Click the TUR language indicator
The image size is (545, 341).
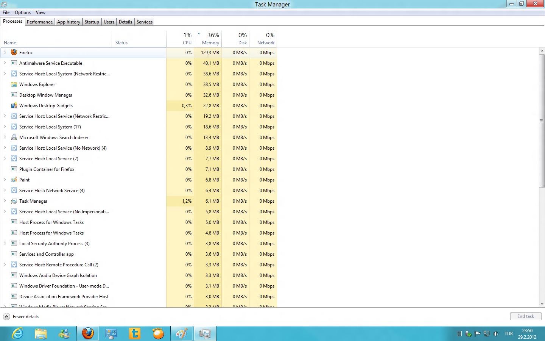509,334
